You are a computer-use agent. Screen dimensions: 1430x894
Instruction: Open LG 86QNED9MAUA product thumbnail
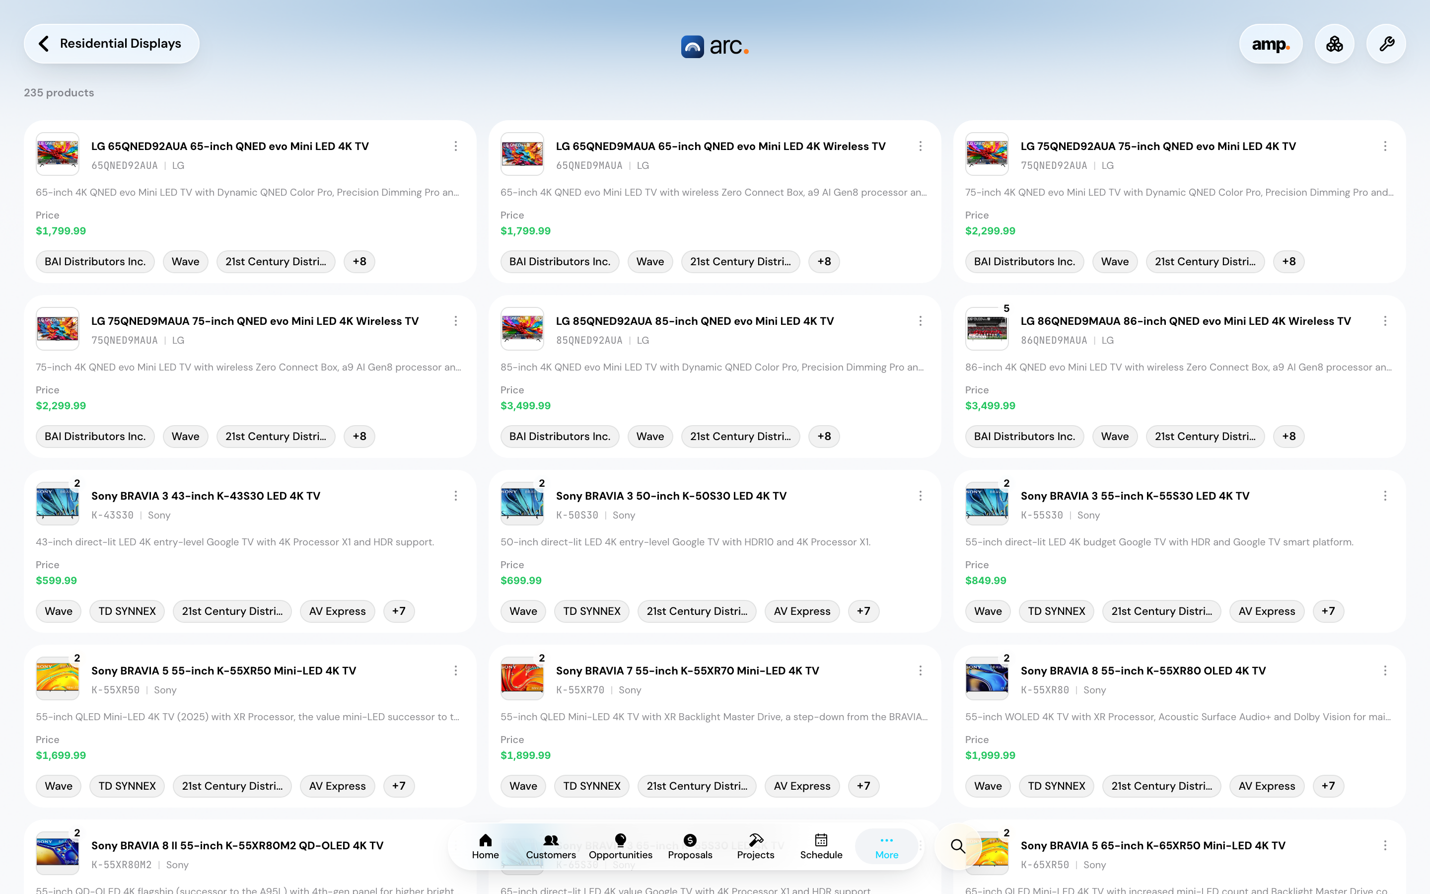[x=987, y=329]
